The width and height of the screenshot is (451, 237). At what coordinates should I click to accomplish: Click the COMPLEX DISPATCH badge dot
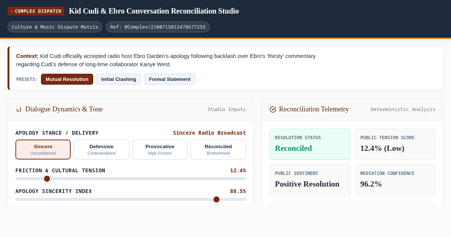click(12, 11)
